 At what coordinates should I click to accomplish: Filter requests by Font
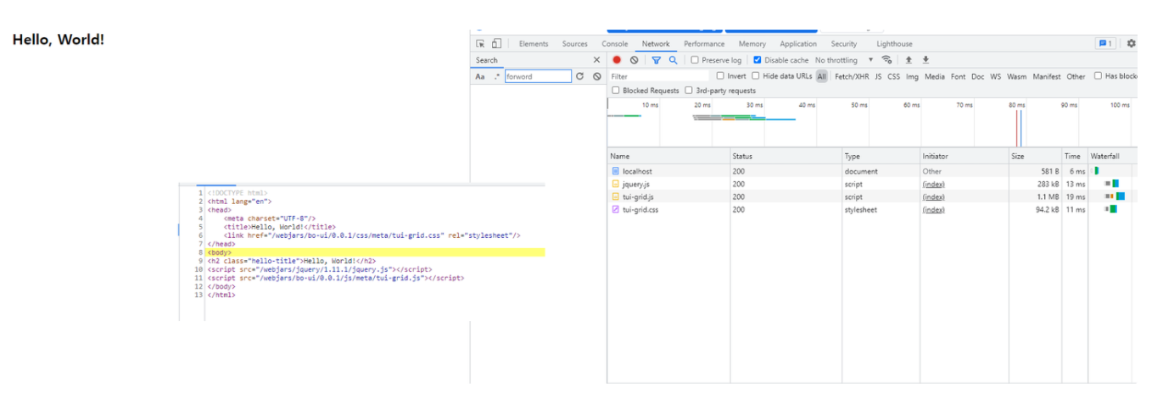click(959, 76)
